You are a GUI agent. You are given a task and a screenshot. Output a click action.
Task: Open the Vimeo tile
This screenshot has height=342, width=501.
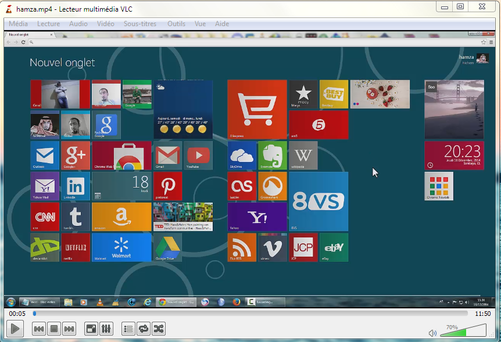273,247
